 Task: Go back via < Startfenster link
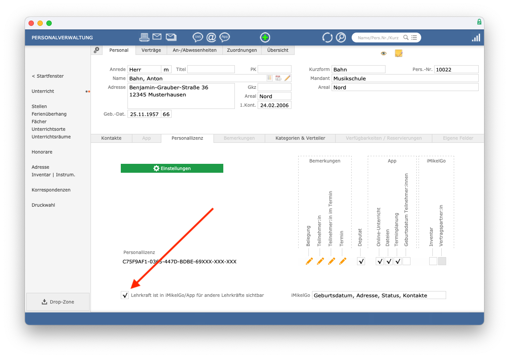pos(48,76)
